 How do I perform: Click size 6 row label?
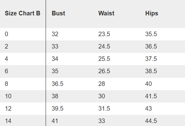pos(6,71)
